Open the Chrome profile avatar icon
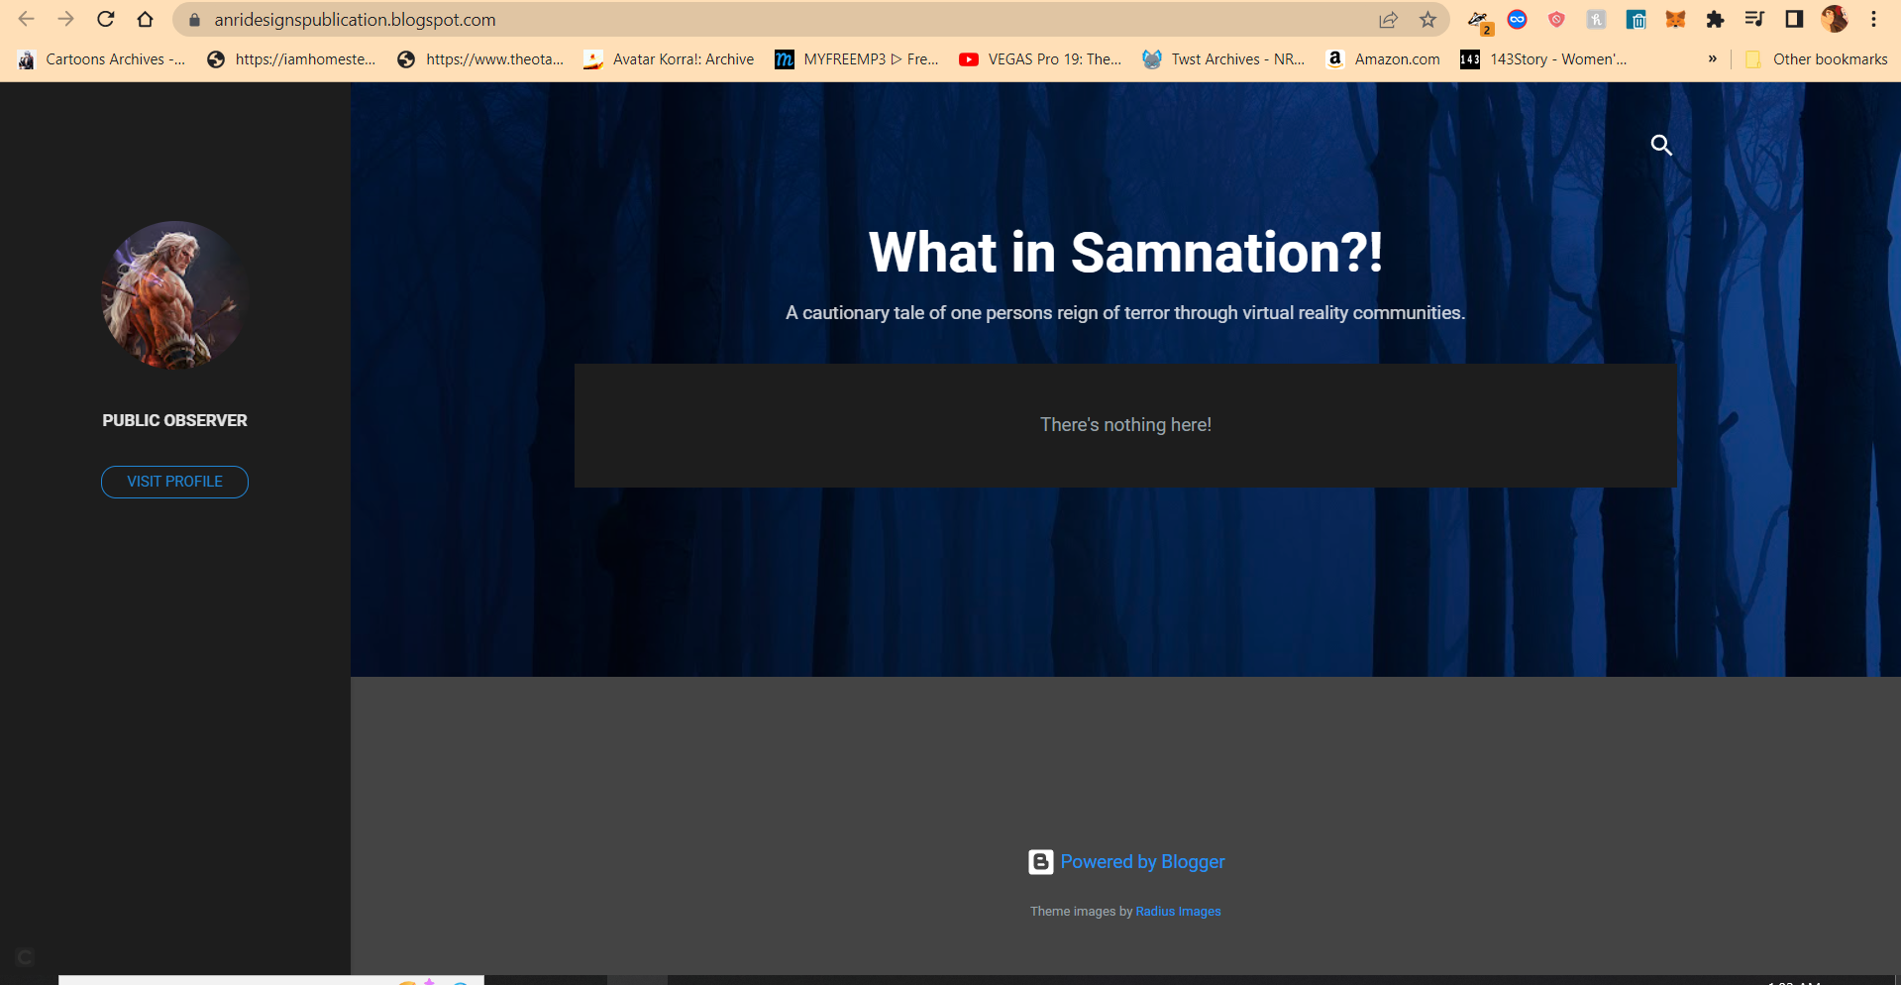 tap(1835, 20)
